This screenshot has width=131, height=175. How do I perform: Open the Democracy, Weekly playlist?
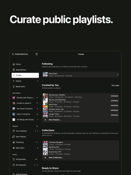click(x=80, y=96)
